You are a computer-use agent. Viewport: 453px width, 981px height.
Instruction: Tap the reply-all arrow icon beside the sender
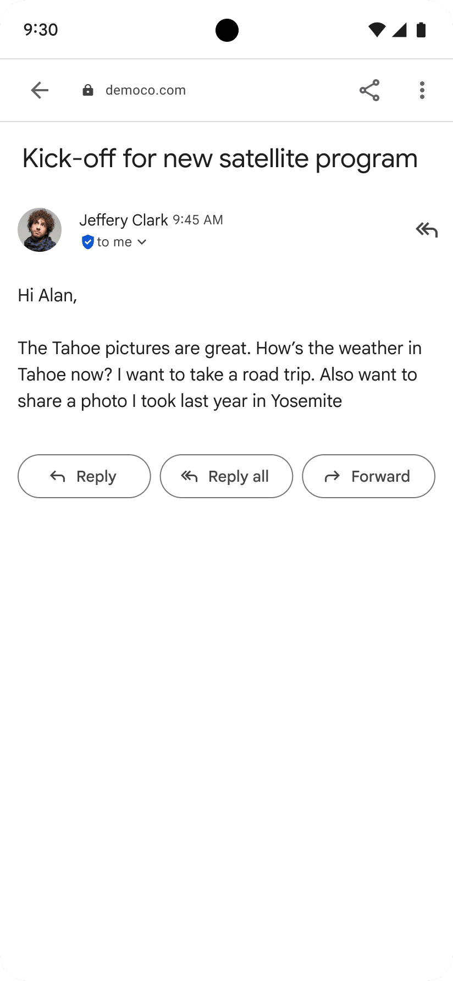pyautogui.click(x=427, y=230)
